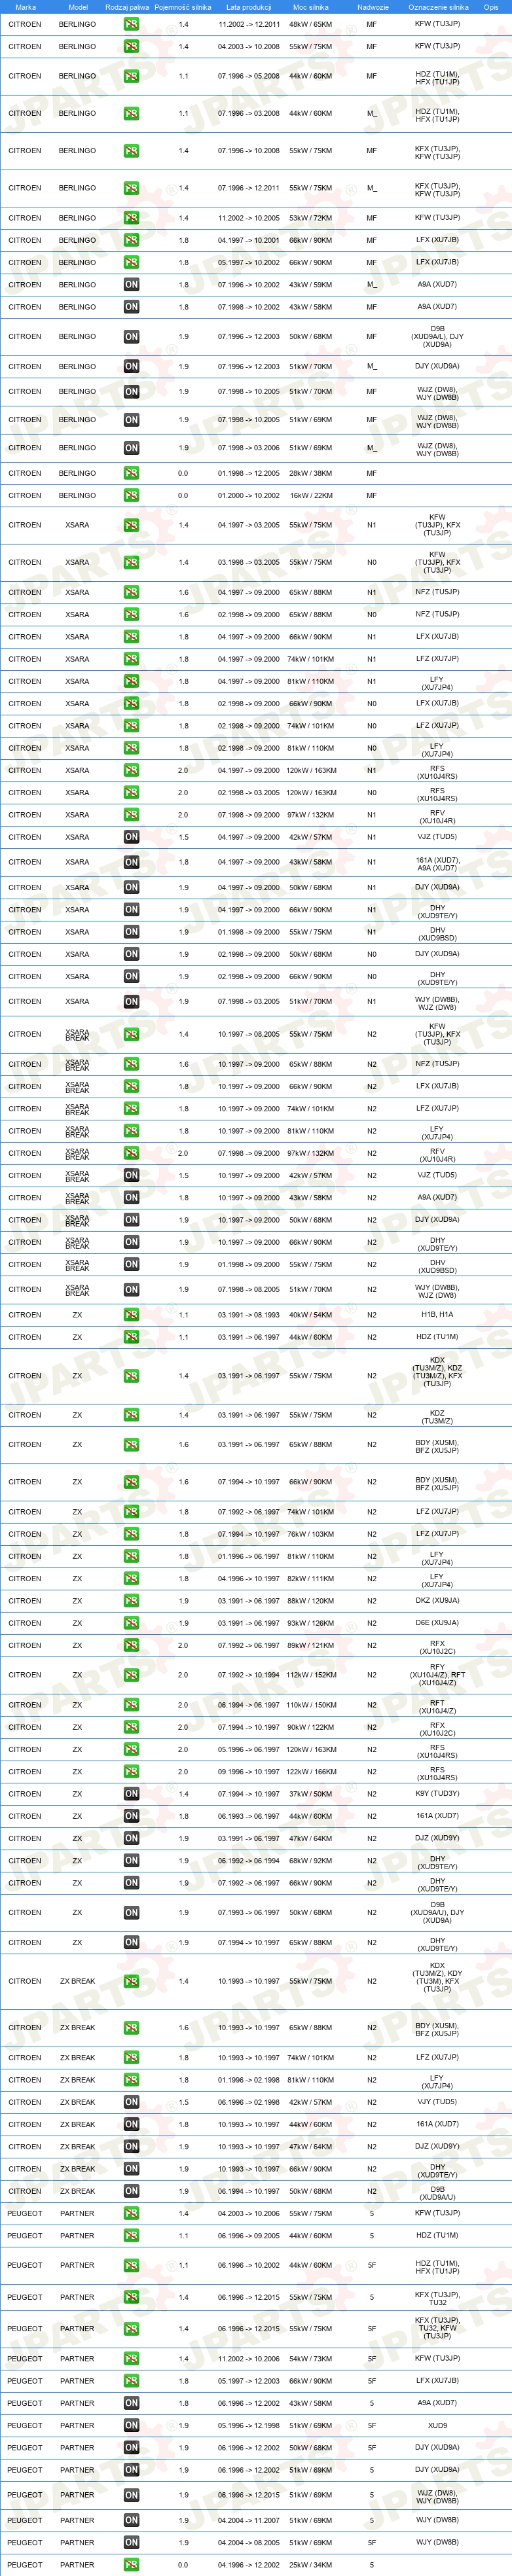The width and height of the screenshot is (512, 2576).
Task: Click the Lata produkcji column header
Action: 249,7
